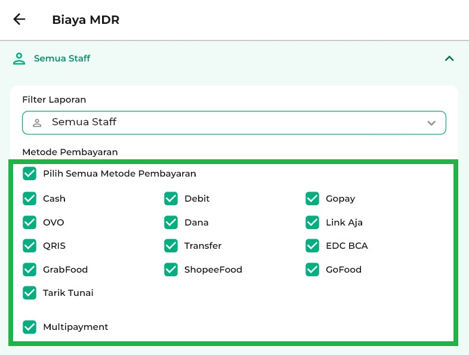469x355 pixels.
Task: Uncheck EDC BCA payment method
Action: (313, 245)
